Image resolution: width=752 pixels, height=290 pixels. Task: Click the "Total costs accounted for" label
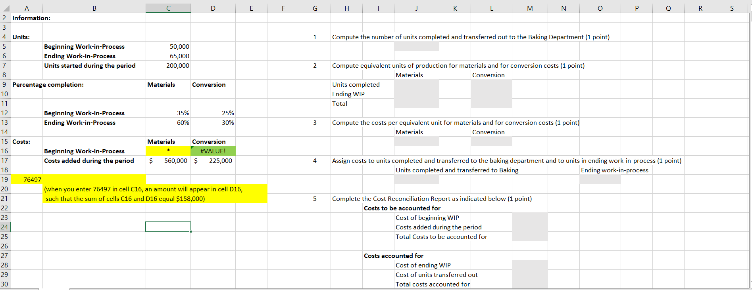[x=433, y=284]
